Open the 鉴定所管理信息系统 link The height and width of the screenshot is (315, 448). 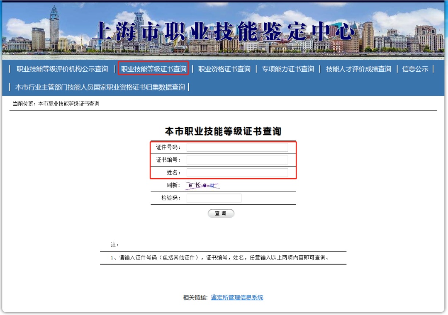[237, 297]
